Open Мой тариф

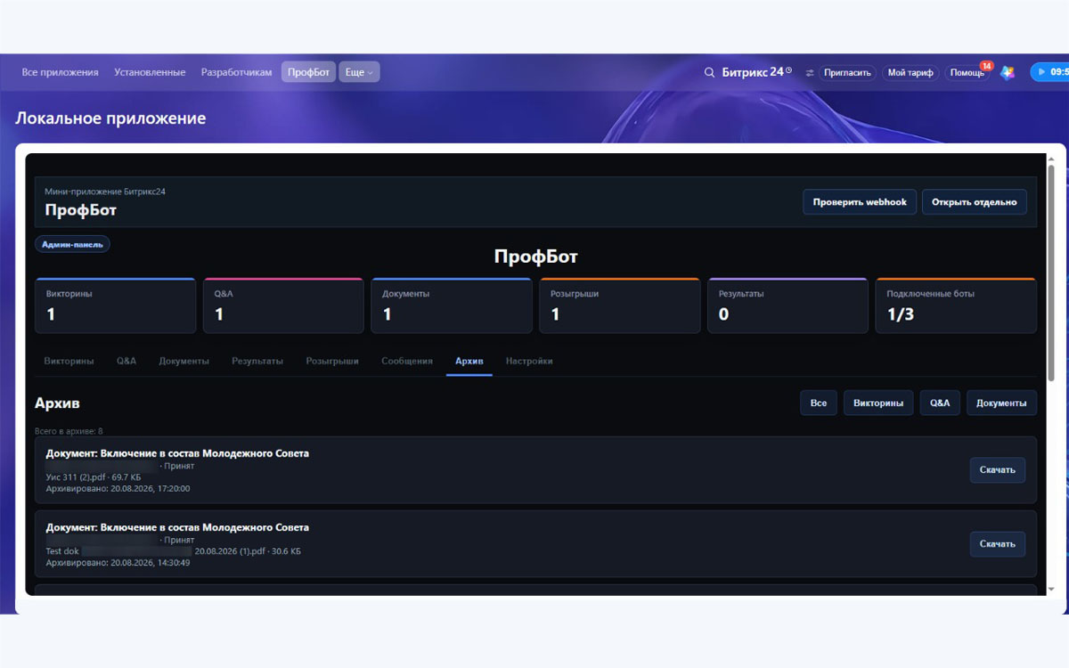click(x=910, y=73)
